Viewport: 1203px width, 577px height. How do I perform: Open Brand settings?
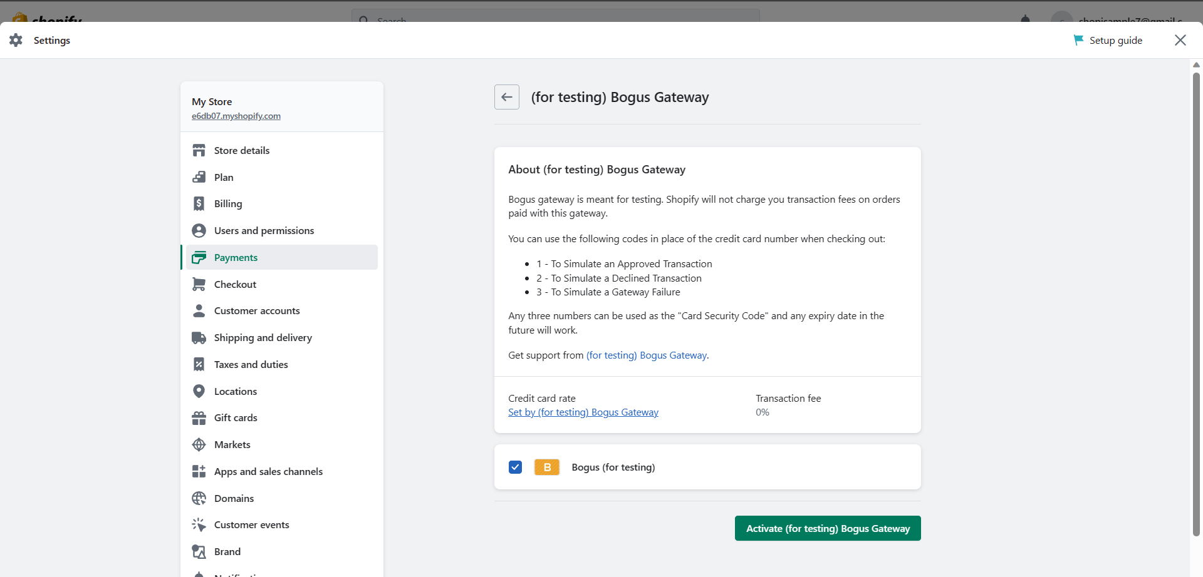coord(282,551)
